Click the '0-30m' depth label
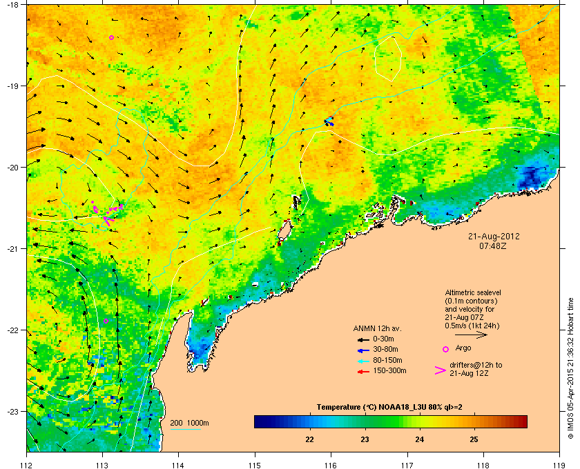 point(383,339)
